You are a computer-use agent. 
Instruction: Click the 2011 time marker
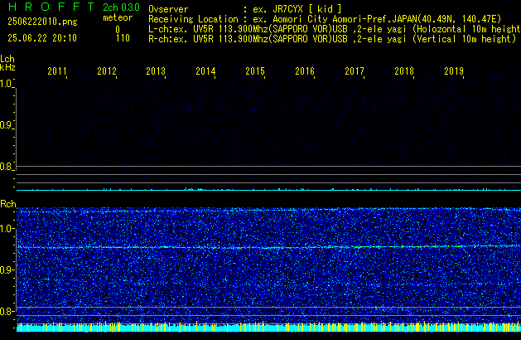pos(57,71)
